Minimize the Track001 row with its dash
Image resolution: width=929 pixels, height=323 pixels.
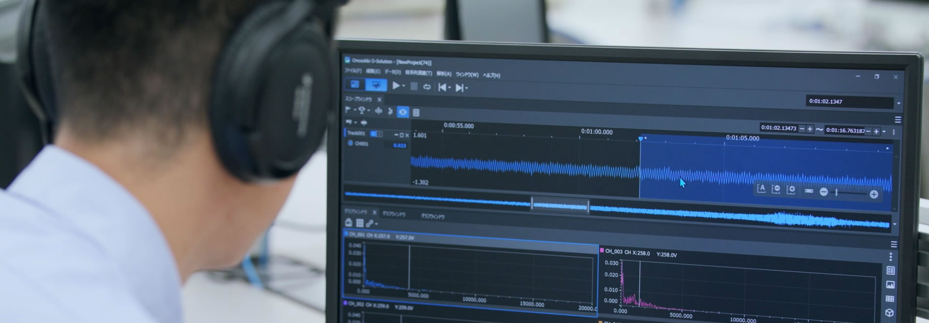396,135
